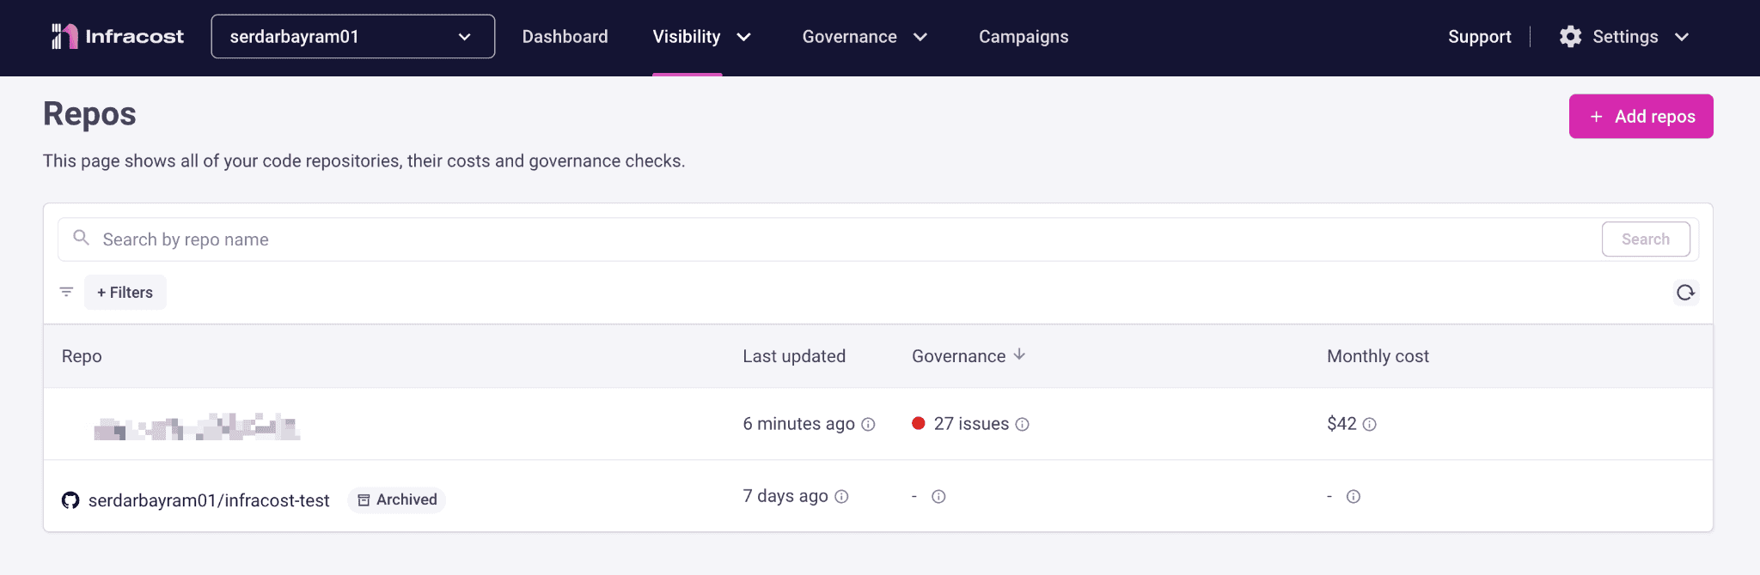Expand the Settings chevron arrow
Screen dimensions: 1760x575
coord(1682,37)
